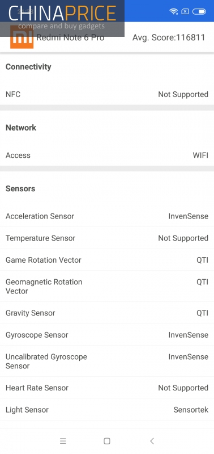Go back with arrow nav icon

(x=152, y=441)
